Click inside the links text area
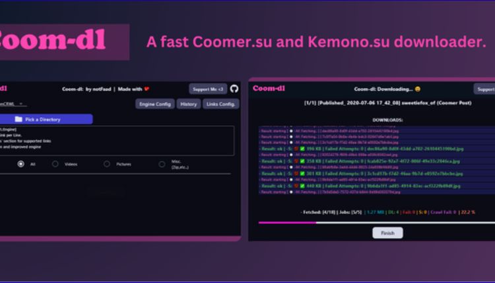Image resolution: width=495 pixels, height=283 pixels. tap(117, 141)
